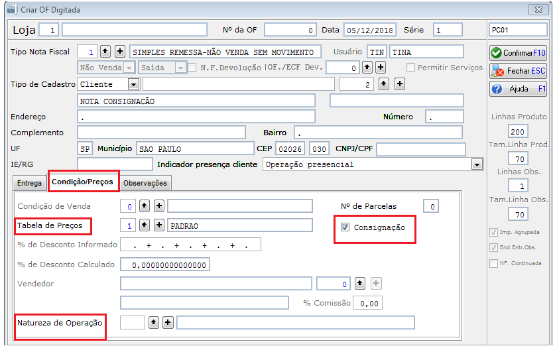Click the CNPJ/CPF field
The width and height of the screenshot is (555, 350).
421,149
